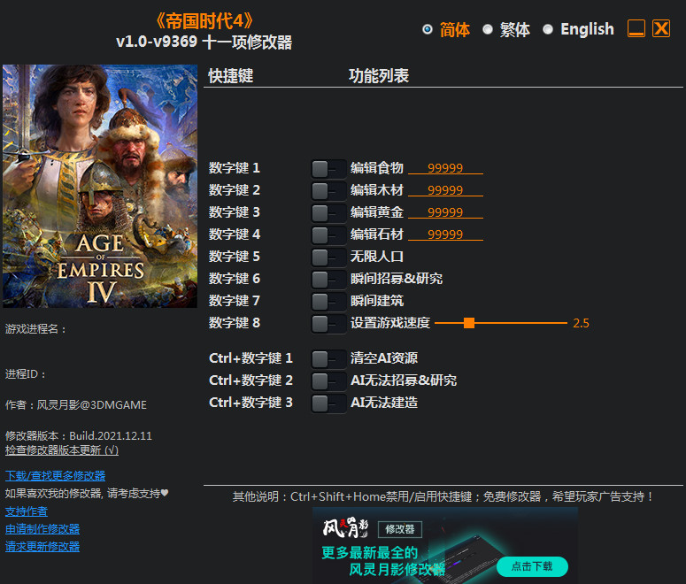The height and width of the screenshot is (584, 686).
Task: Click the food value field 99999
Action: tap(445, 168)
